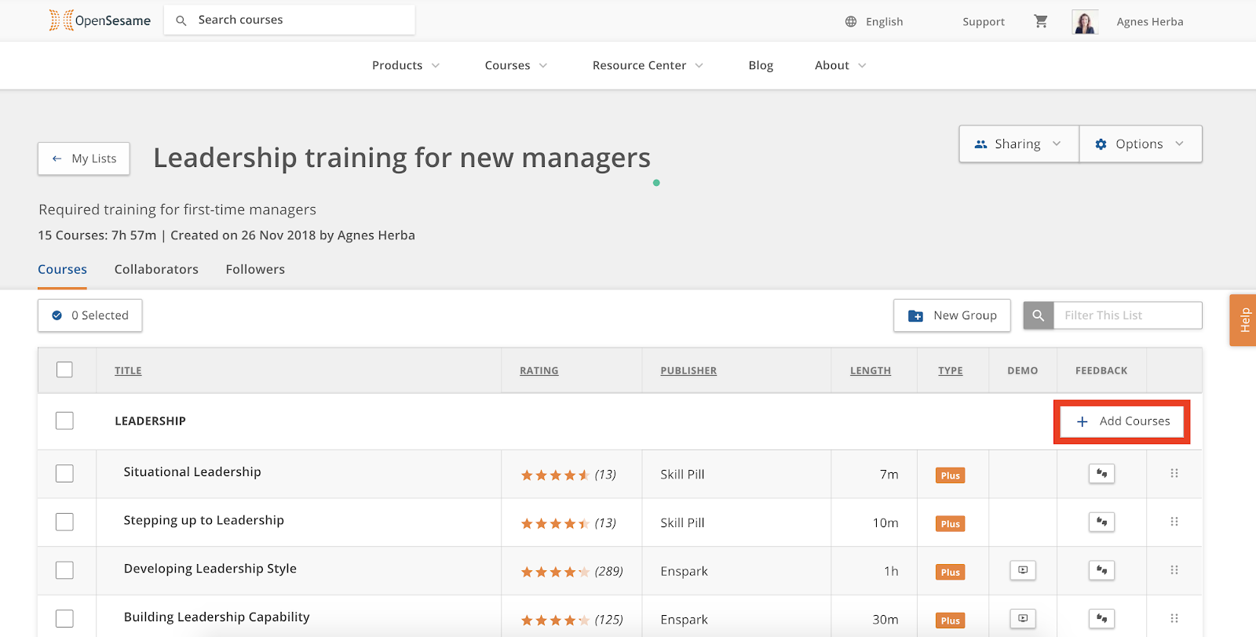Viewport: 1256px width, 637px height.
Task: Select the LEADERSHIP group checkbox
Action: [x=65, y=421]
